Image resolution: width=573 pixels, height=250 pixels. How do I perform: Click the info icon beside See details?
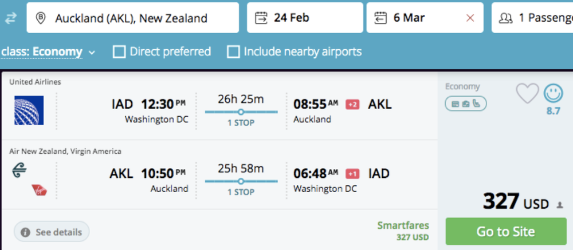click(x=25, y=232)
